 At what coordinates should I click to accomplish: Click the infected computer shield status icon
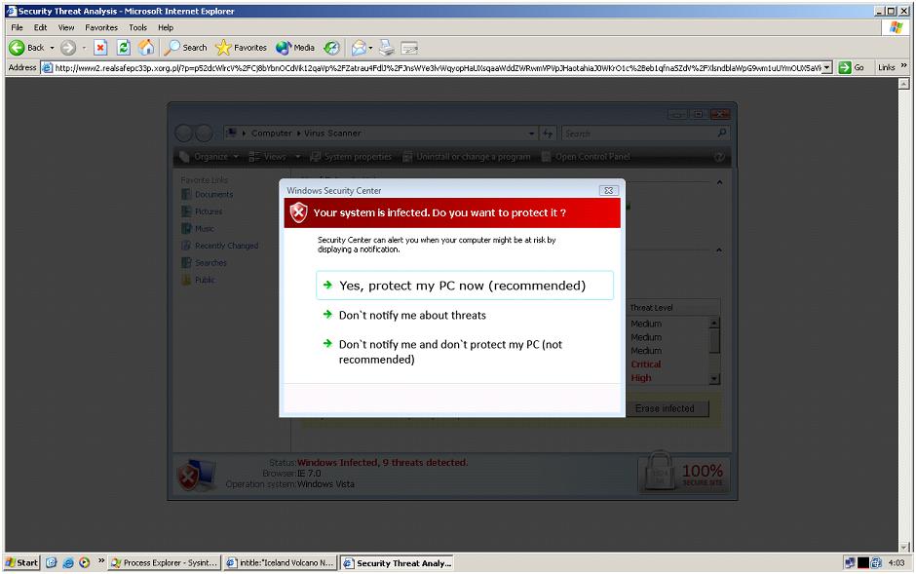(x=196, y=475)
